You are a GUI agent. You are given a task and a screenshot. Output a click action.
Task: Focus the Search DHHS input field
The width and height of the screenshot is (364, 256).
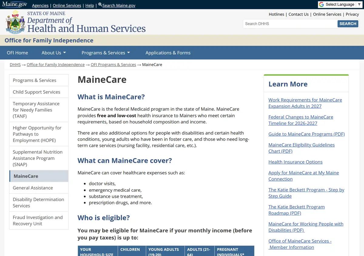point(290,24)
